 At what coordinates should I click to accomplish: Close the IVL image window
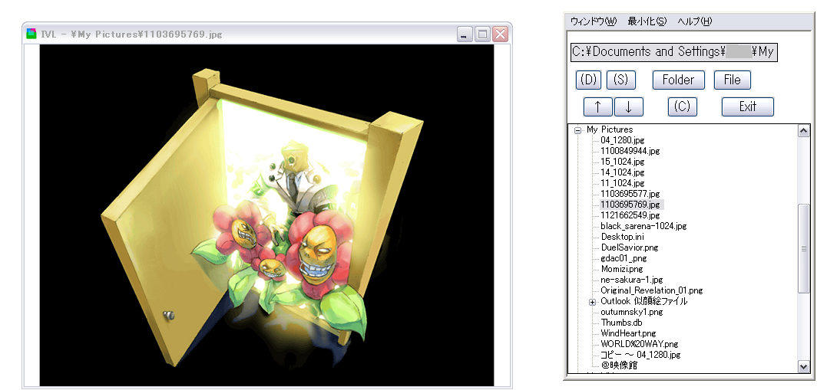[500, 34]
